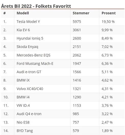Screen dimensions: 125x135
Task: Select the VW ID.4 row
Action: (x=63, y=106)
